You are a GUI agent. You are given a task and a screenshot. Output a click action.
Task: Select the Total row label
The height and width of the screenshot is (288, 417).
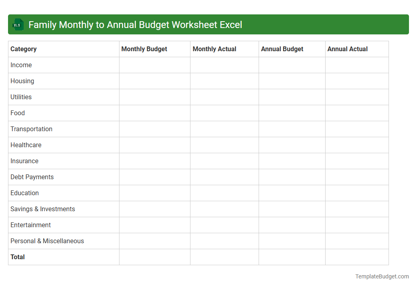pyautogui.click(x=18, y=257)
